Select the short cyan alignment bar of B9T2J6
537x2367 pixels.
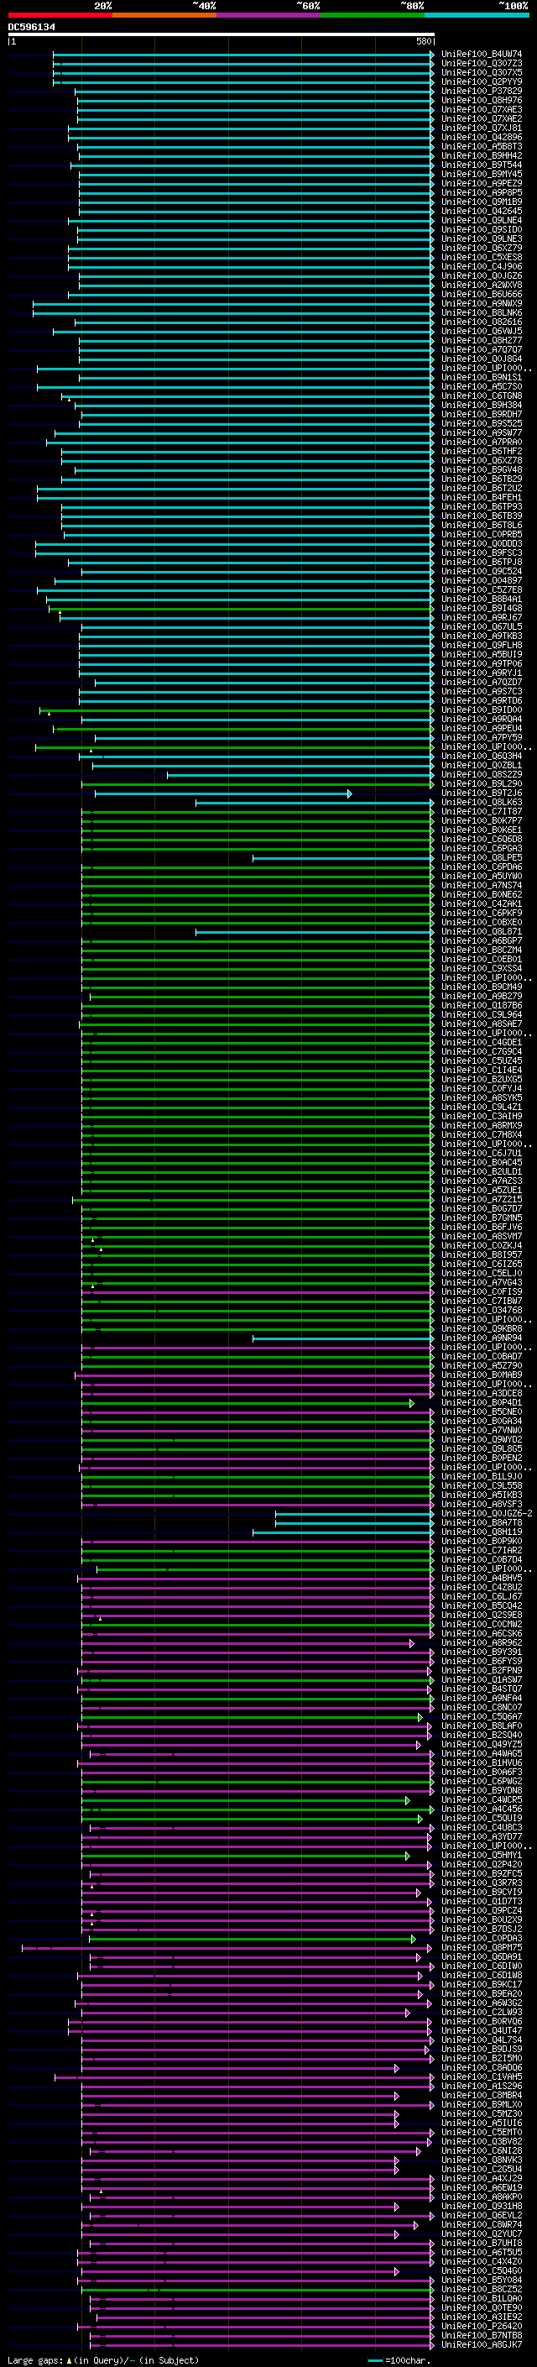tap(222, 793)
